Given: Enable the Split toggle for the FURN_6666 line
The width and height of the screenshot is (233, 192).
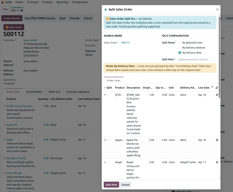Looking at the screenshot, I should pyautogui.click(x=107, y=95).
